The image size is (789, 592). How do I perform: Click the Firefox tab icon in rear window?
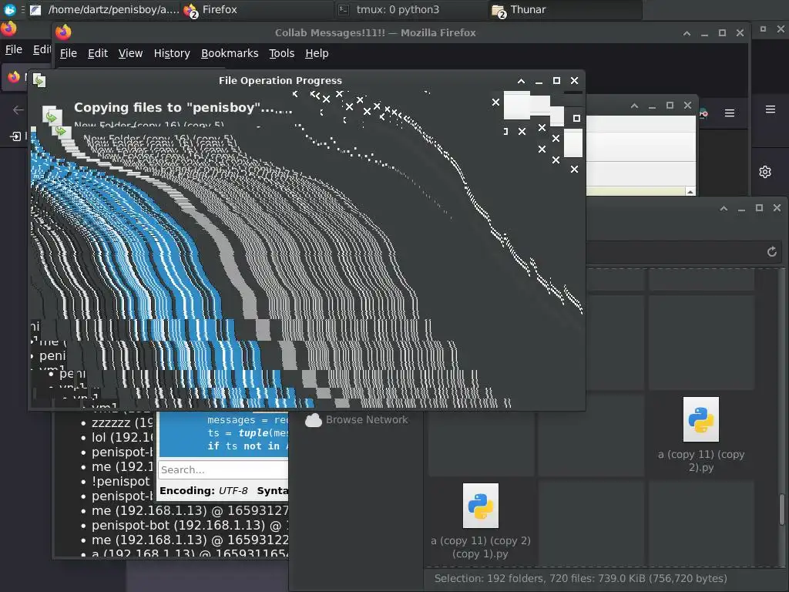tap(14, 77)
